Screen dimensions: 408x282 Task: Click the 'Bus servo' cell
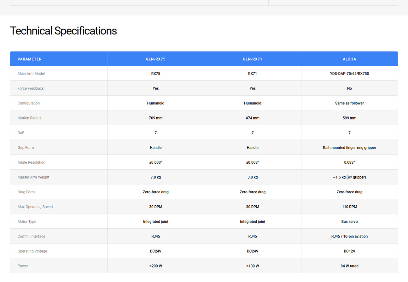tap(349, 222)
